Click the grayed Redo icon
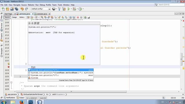 [27, 9]
